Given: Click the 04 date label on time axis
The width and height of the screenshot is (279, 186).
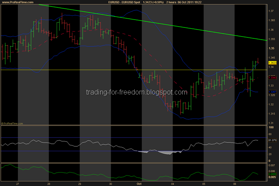Looking at the screenshot, I should [173, 184].
